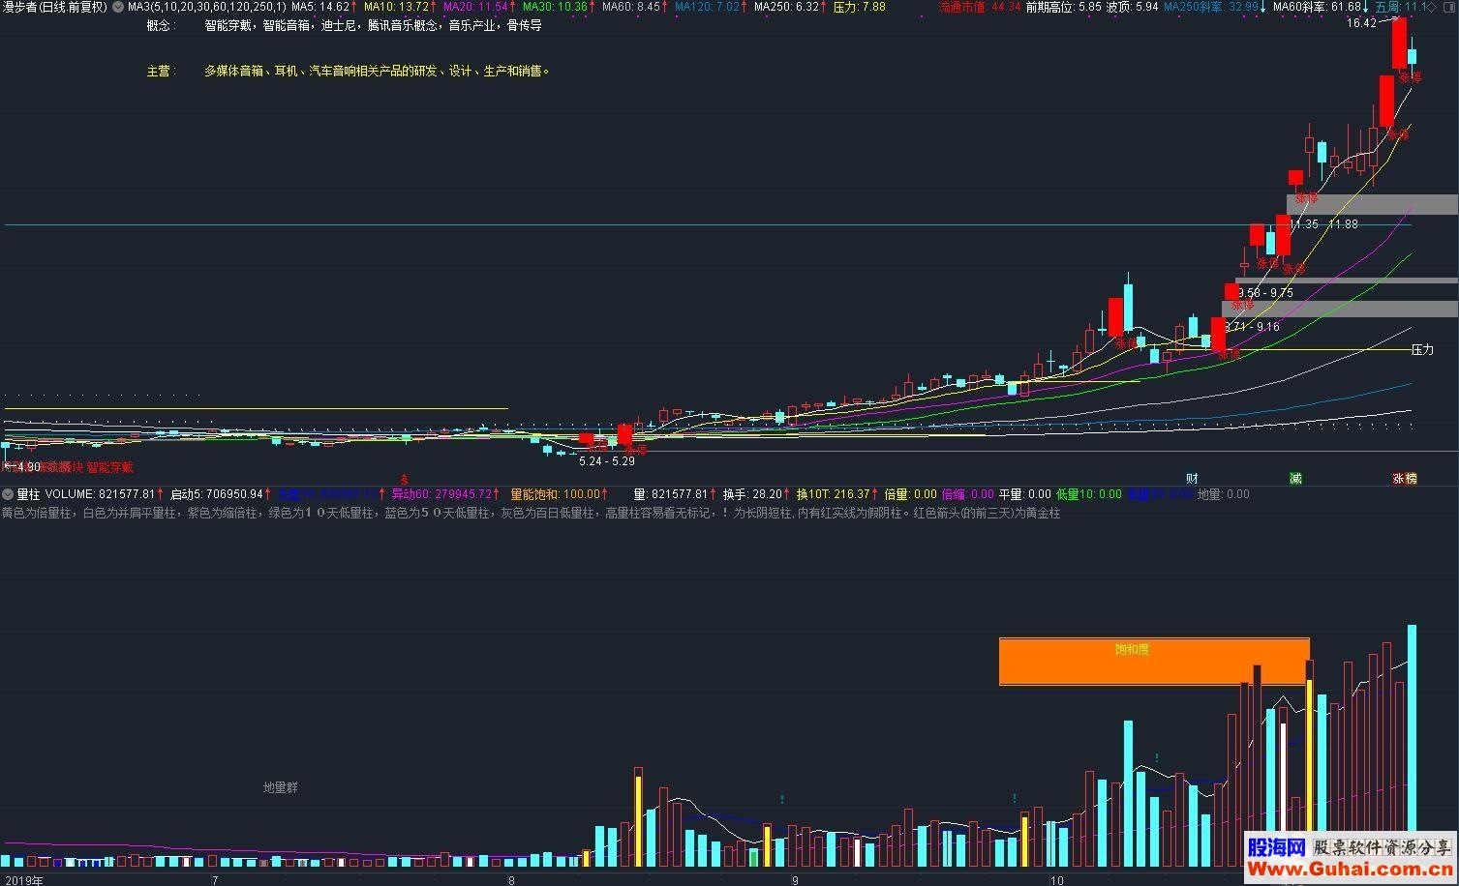Click the MA3(5,10,20,30,60,120,250,1) indicator label
This screenshot has width=1459, height=886.
point(207,7)
